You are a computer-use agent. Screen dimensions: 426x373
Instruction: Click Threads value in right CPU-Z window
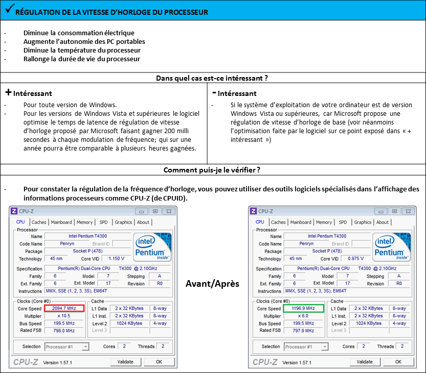point(403,346)
